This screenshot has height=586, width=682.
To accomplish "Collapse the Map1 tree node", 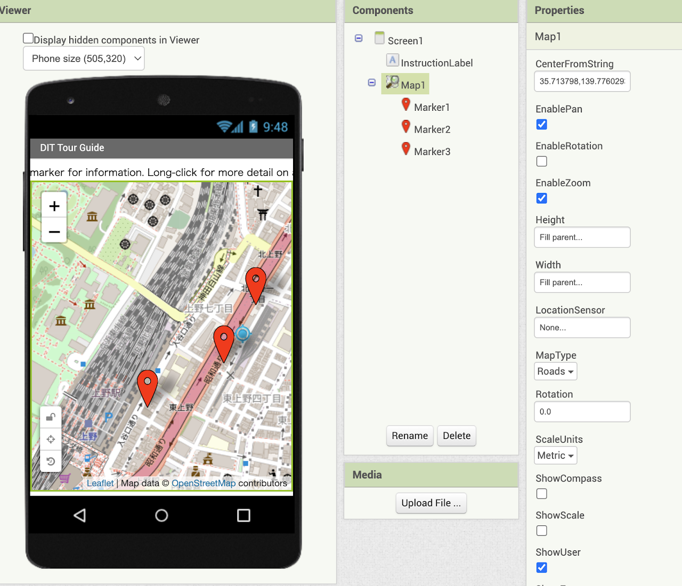I will point(372,83).
